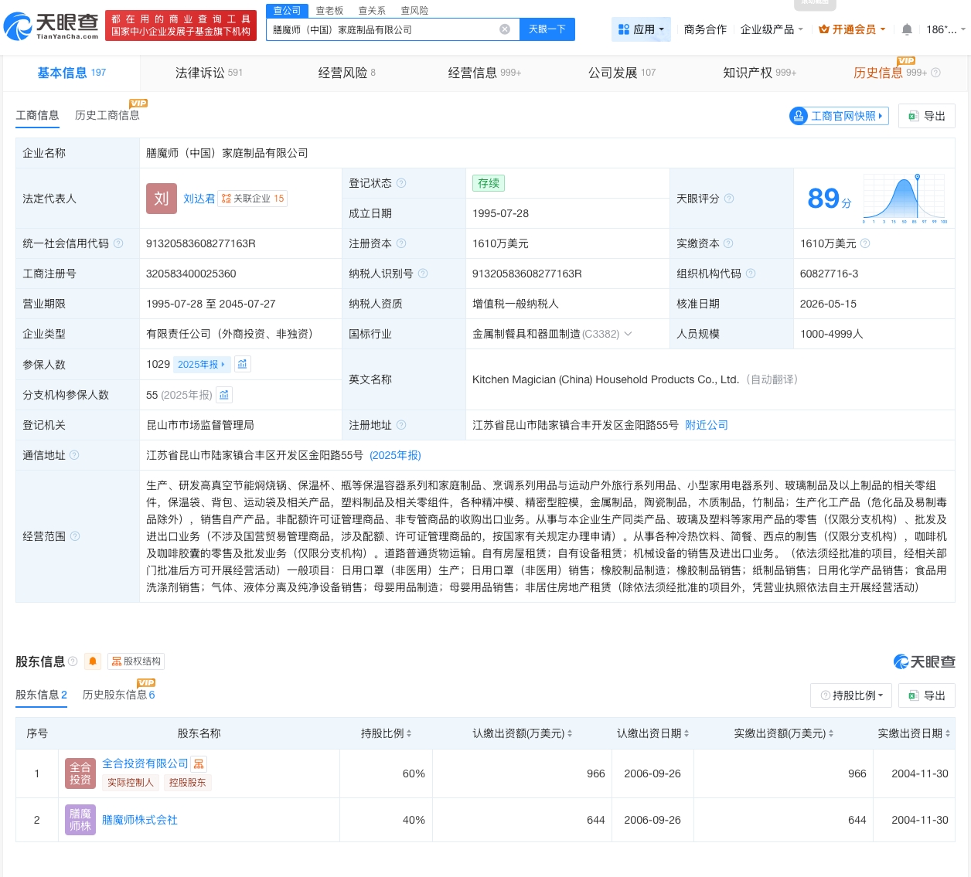This screenshot has height=877, width=971.
Task: Open the 商务合作 link
Action: pos(705,29)
